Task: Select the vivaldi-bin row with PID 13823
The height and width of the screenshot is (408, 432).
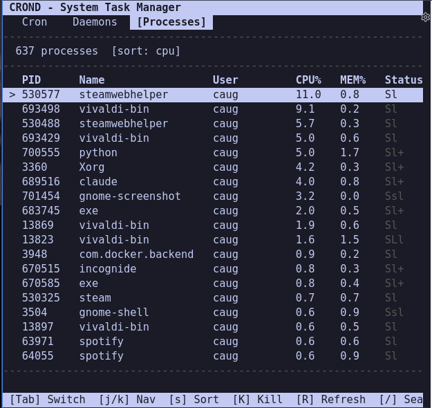Action: click(213, 240)
